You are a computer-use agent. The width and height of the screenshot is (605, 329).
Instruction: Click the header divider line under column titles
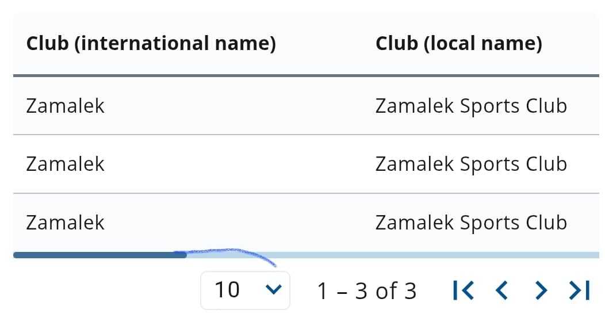(306, 75)
